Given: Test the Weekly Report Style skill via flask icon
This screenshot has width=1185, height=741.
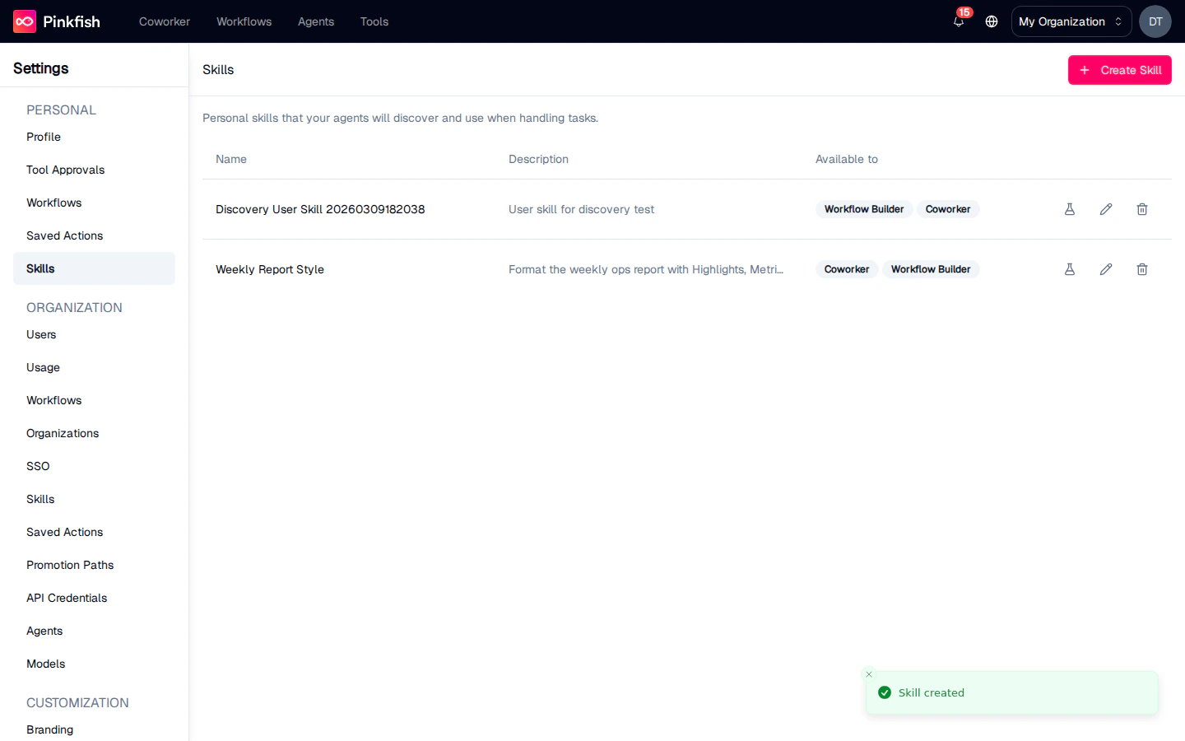Looking at the screenshot, I should pos(1069,269).
